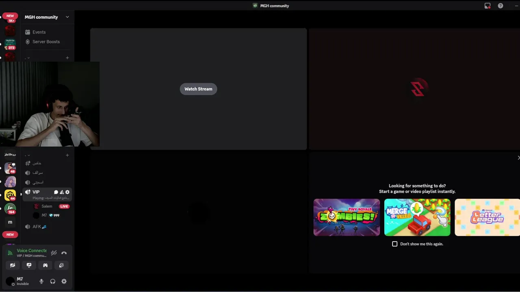Open Server Boosts in the sidebar
This screenshot has height=292, width=520.
(x=46, y=42)
